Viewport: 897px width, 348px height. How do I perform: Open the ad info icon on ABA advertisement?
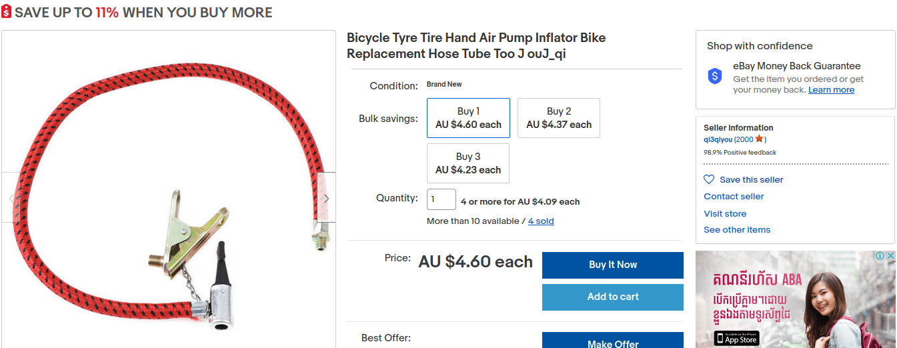pyautogui.click(x=879, y=256)
